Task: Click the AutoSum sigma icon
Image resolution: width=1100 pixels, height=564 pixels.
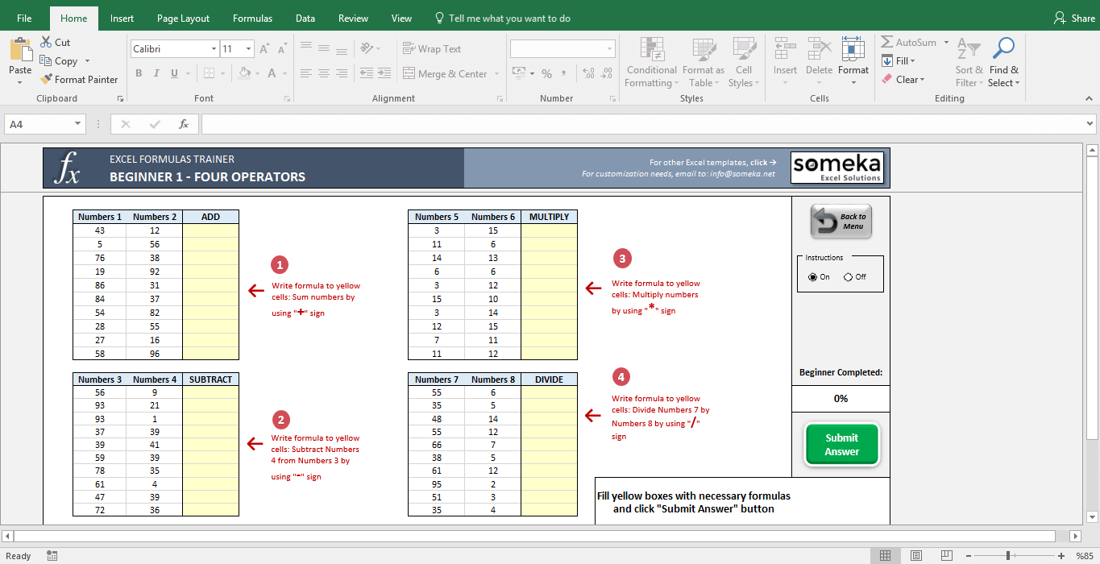Action: point(887,42)
